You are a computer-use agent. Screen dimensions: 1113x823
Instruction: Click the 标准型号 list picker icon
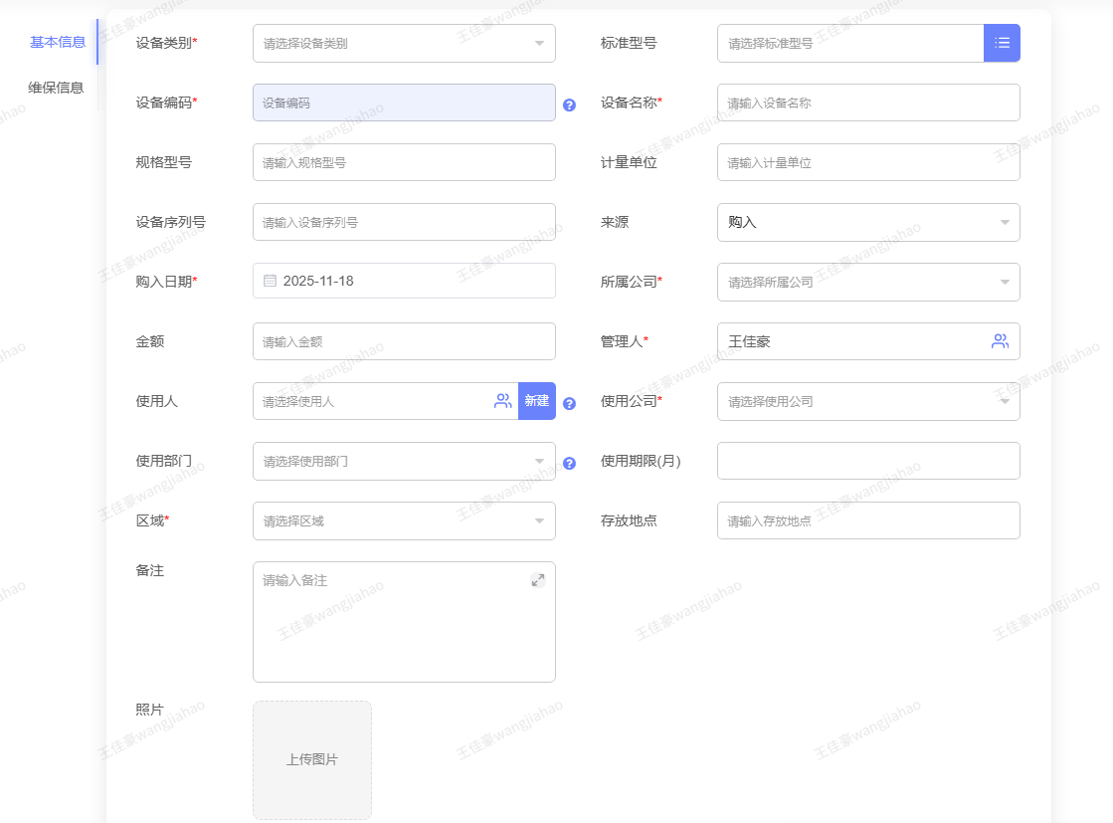[1002, 43]
